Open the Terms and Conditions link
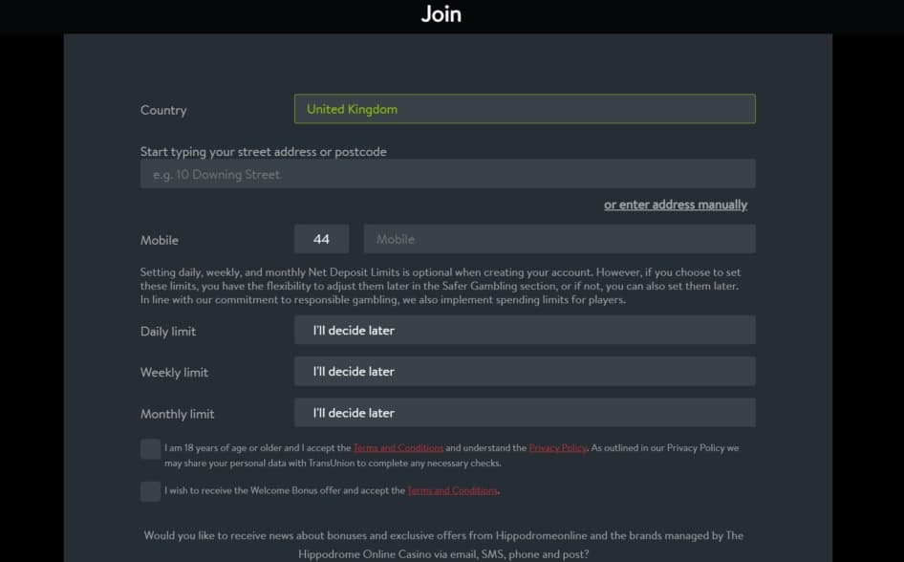Image resolution: width=904 pixels, height=562 pixels. [398, 446]
